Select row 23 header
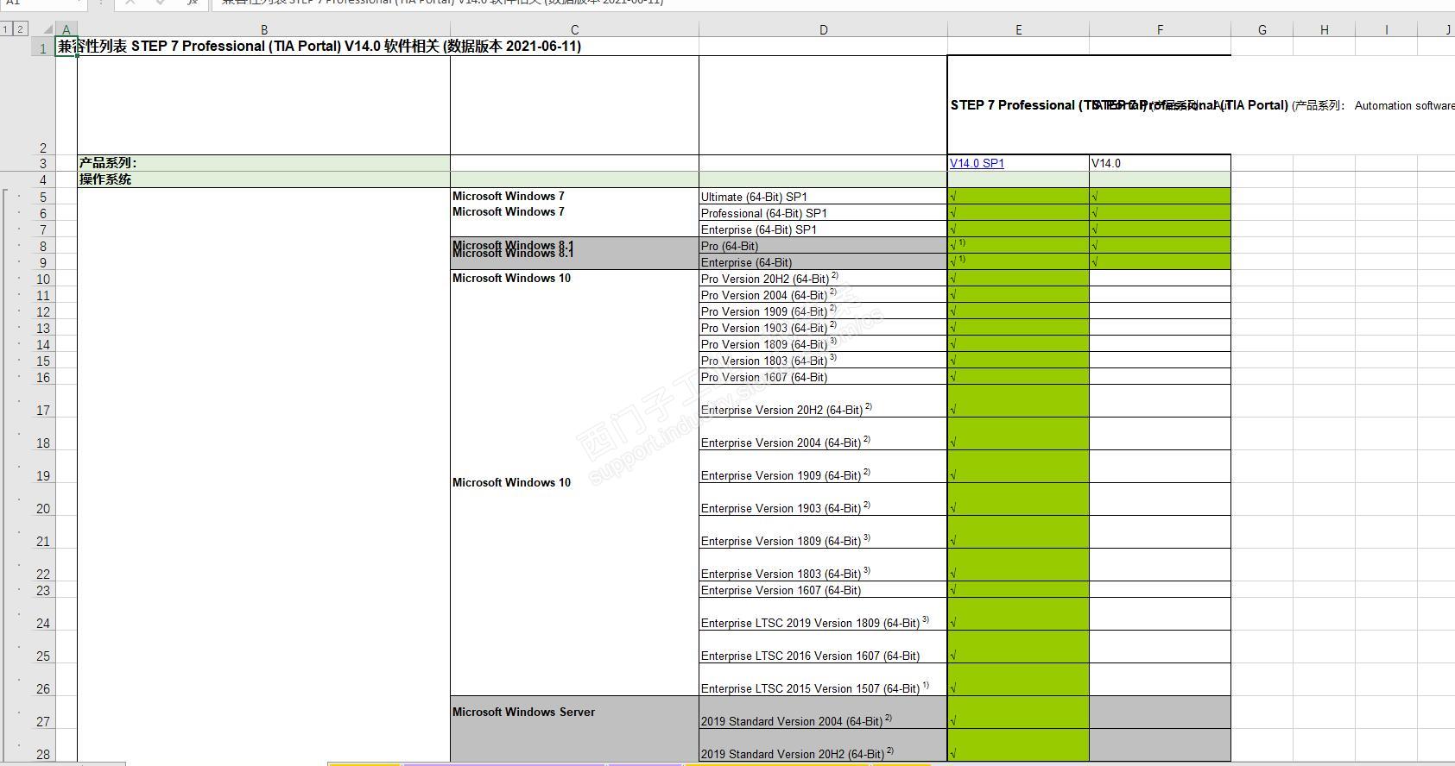1455x766 pixels. click(x=42, y=590)
